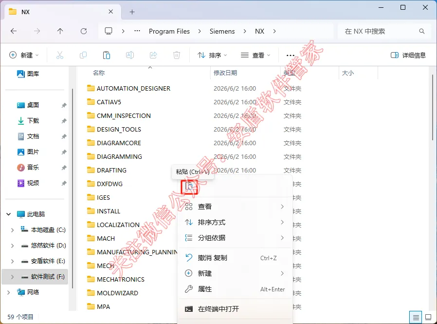The width and height of the screenshot is (437, 324).
Task: Click the Copy toolbar icon
Action: tap(83, 55)
